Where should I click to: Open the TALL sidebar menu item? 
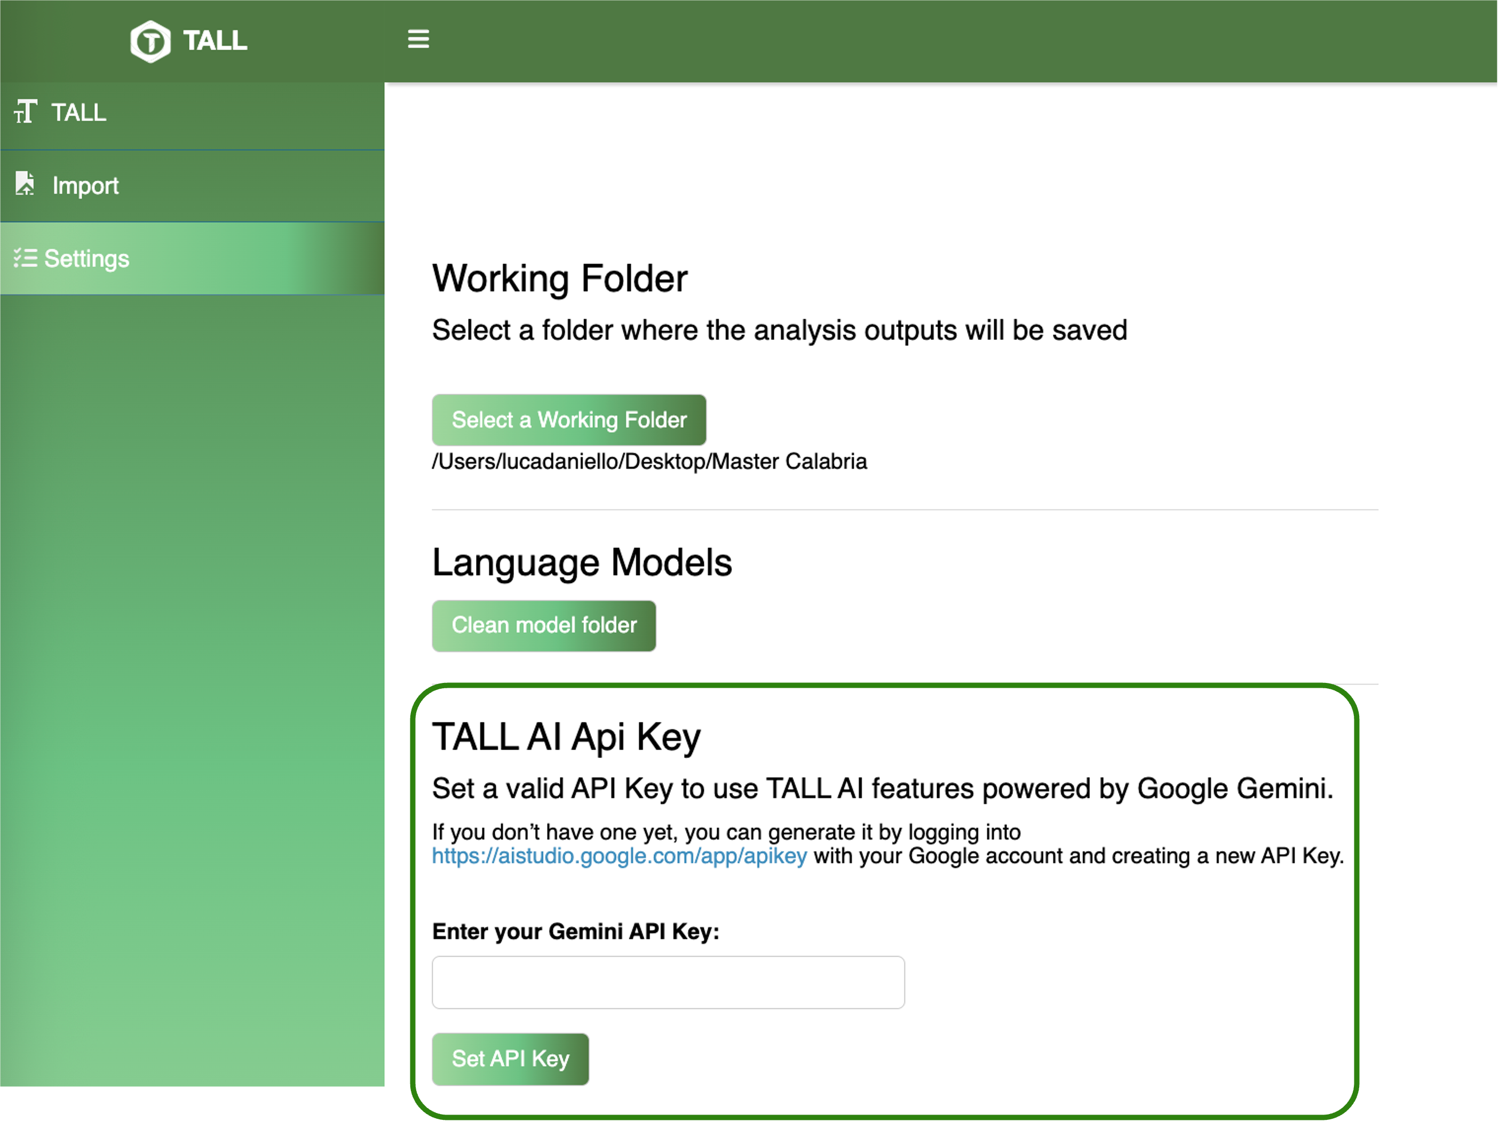click(x=193, y=114)
